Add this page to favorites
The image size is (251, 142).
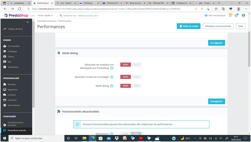pyautogui.click(x=208, y=9)
